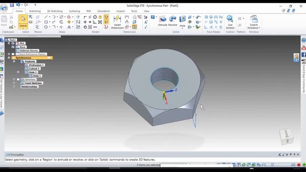Viewport: 306px width, 172px height.
Task: Expand the PMI tree node
Action: pos(9,43)
